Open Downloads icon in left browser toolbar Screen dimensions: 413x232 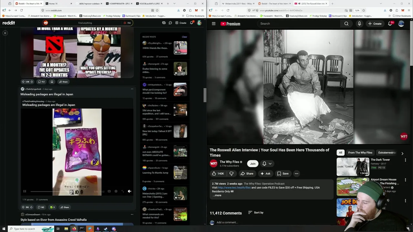(178, 10)
